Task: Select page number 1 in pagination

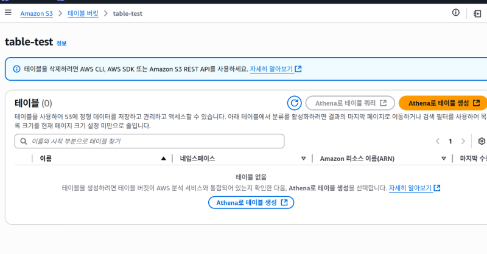Action: pos(450,142)
